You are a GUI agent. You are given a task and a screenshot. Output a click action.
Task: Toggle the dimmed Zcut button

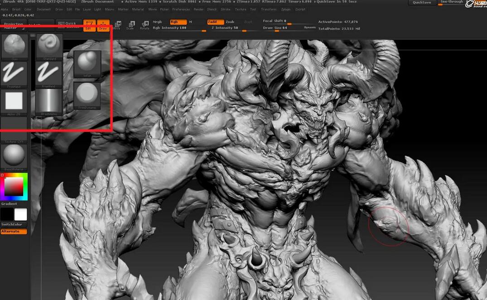(x=248, y=22)
